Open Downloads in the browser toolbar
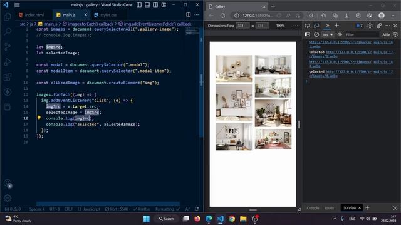Viewport: 401px width, 225px height. tap(346, 16)
